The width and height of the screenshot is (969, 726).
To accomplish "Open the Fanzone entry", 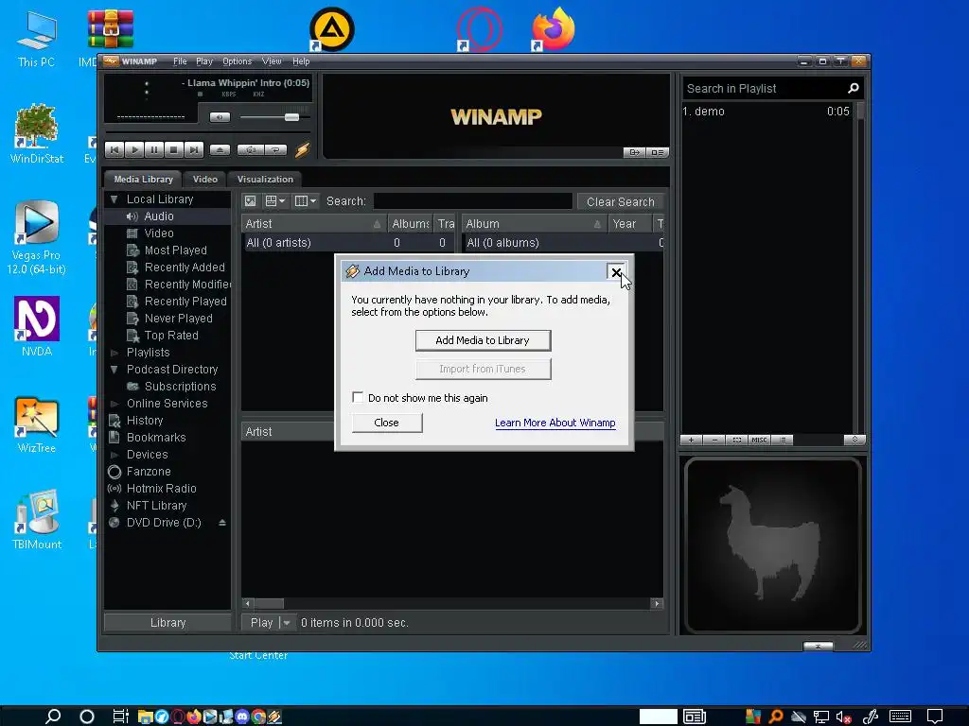I will [149, 472].
